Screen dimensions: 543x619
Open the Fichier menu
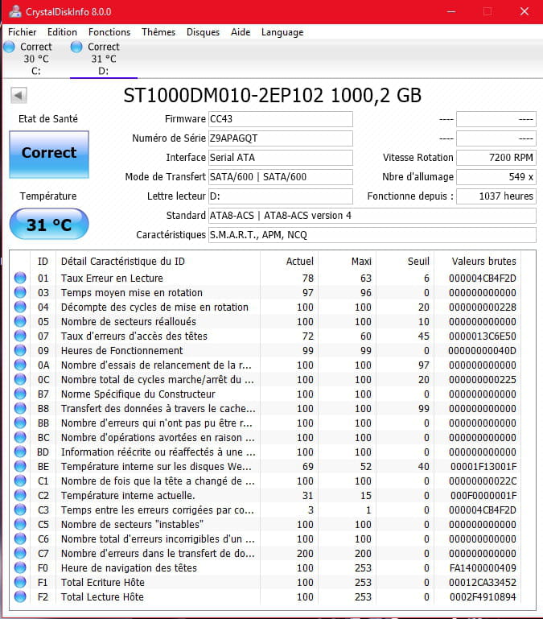[x=22, y=32]
